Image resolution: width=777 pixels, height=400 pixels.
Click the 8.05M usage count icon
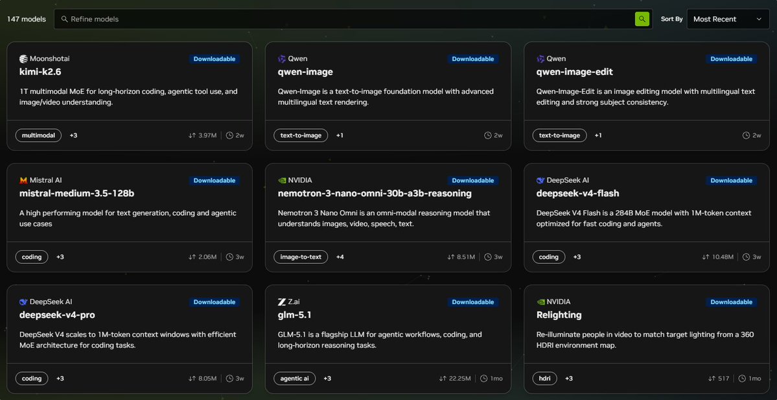tap(192, 378)
